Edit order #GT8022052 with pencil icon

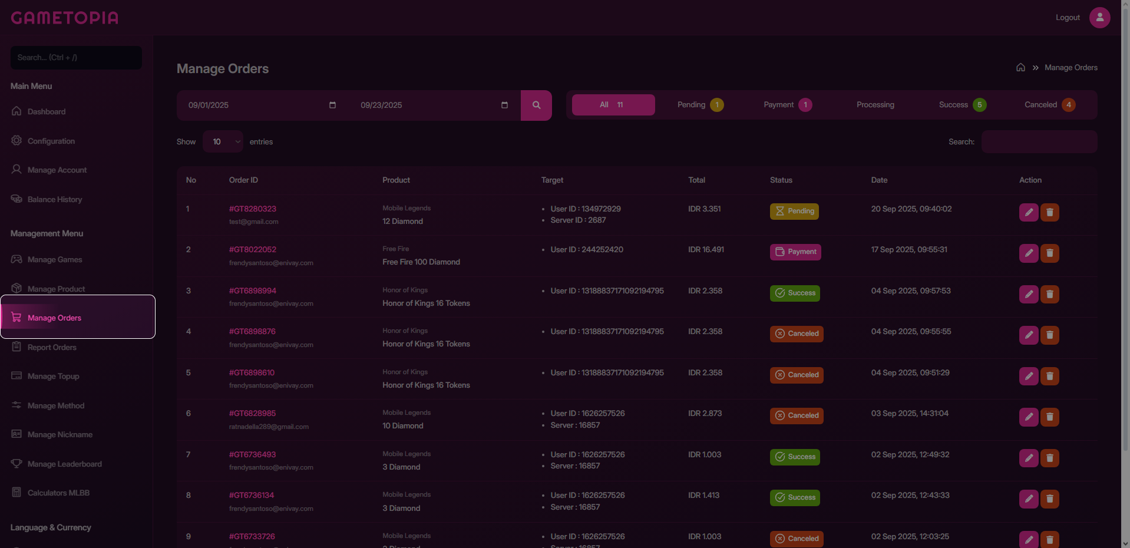[1029, 253]
